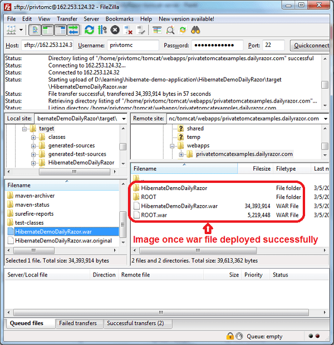Viewport: 334px width, 345px height.
Task: Select remote HibernateDemoDailyRazor folder
Action: point(174,188)
